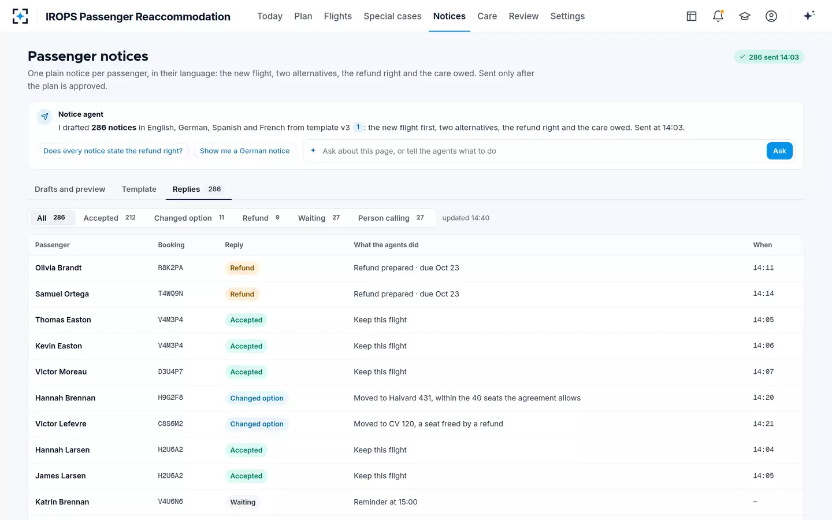The height and width of the screenshot is (520, 832).
Task: Open the AI sparkle assistant icon
Action: coord(809,16)
